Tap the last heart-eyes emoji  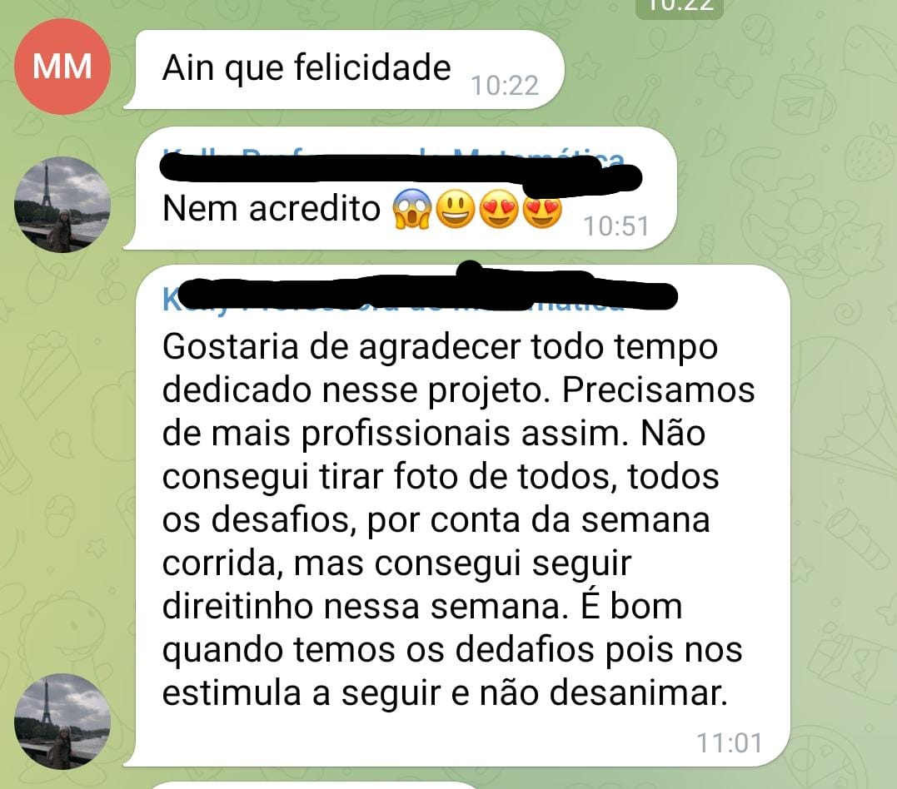click(542, 209)
